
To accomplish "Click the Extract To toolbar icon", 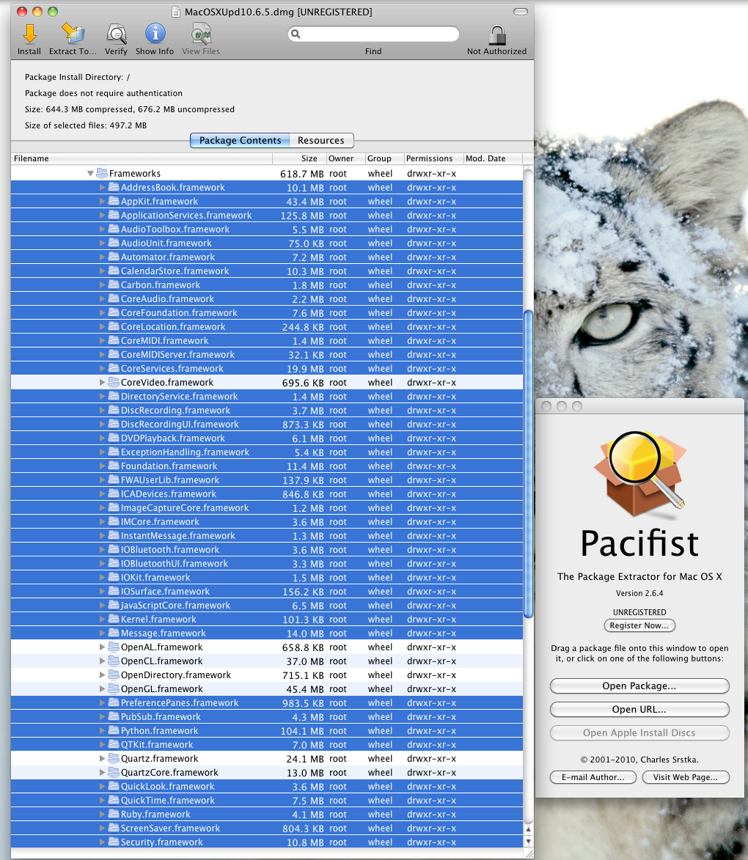I will click(73, 34).
